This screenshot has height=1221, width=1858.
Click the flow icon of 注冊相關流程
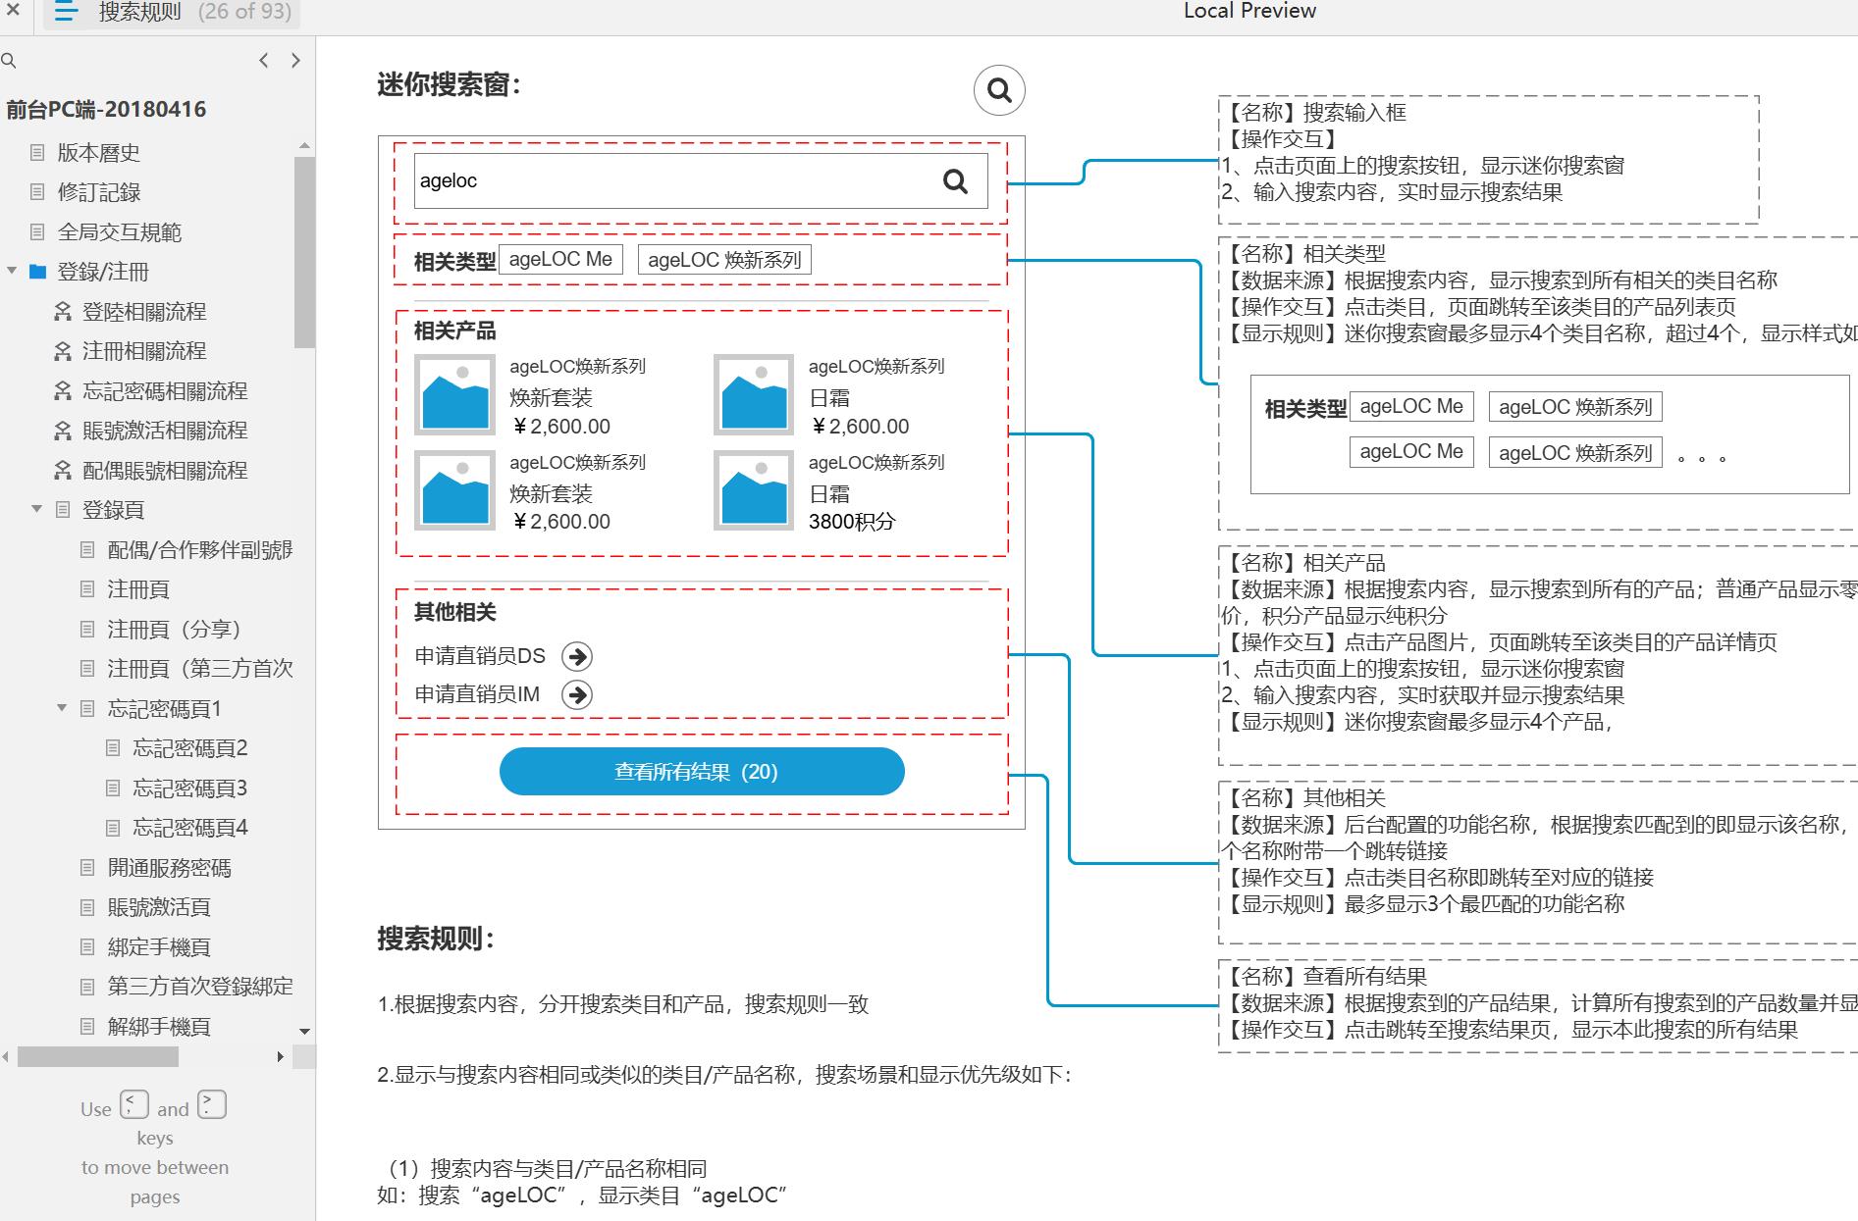pyautogui.click(x=63, y=351)
